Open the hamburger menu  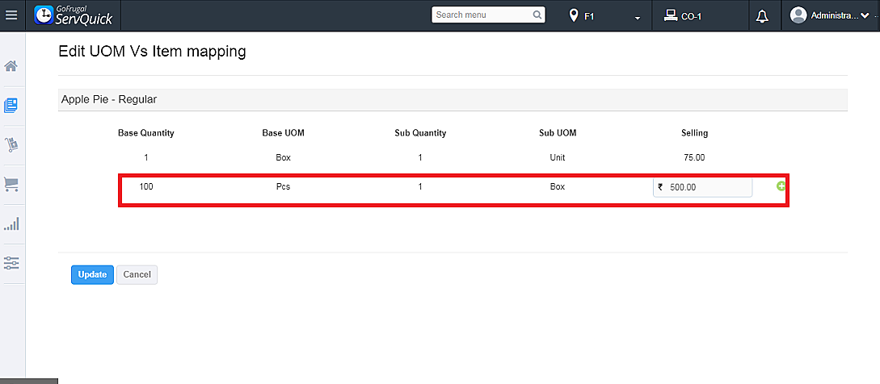click(11, 15)
